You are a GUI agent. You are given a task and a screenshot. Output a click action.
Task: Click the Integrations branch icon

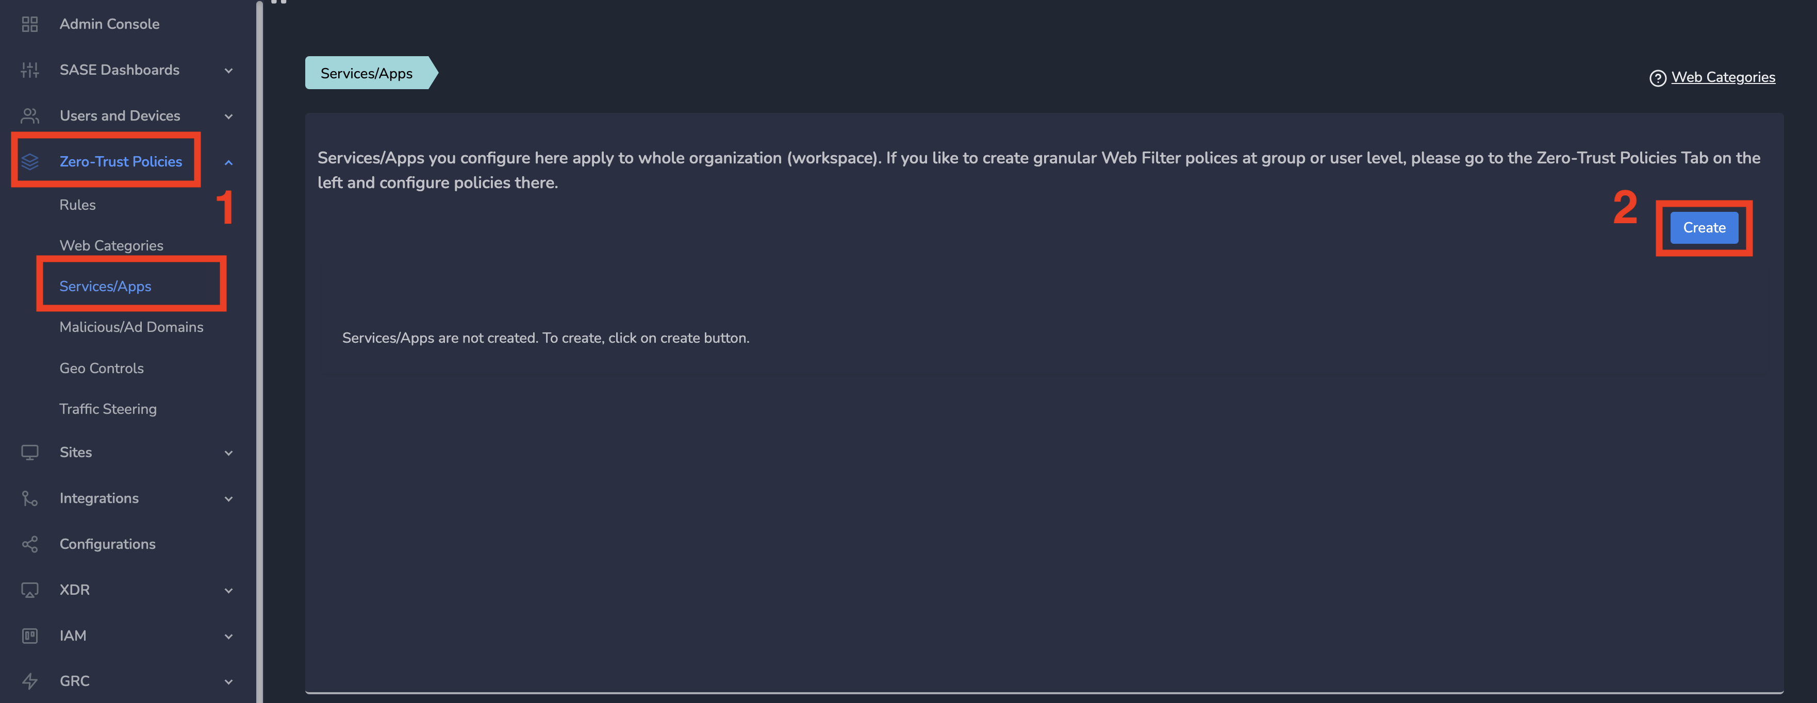[29, 498]
